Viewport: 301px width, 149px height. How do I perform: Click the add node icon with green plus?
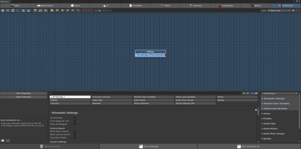[52, 11]
